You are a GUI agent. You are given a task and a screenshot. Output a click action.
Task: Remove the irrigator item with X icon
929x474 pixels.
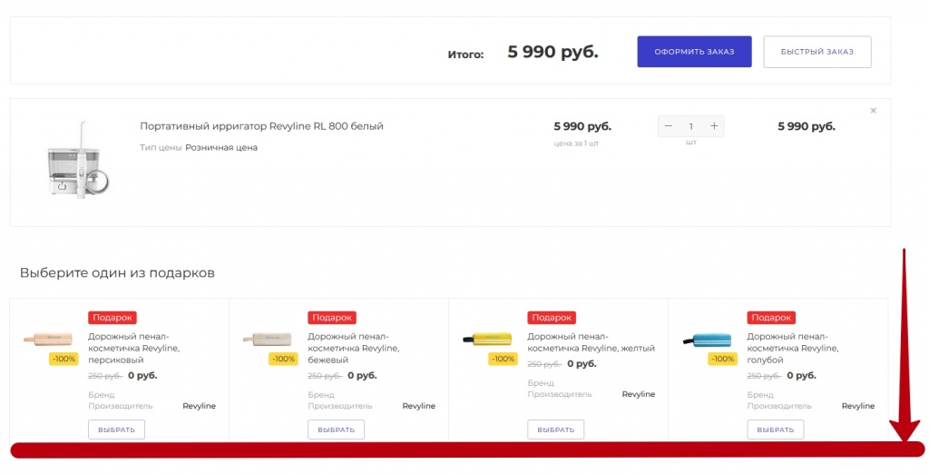pos(873,111)
